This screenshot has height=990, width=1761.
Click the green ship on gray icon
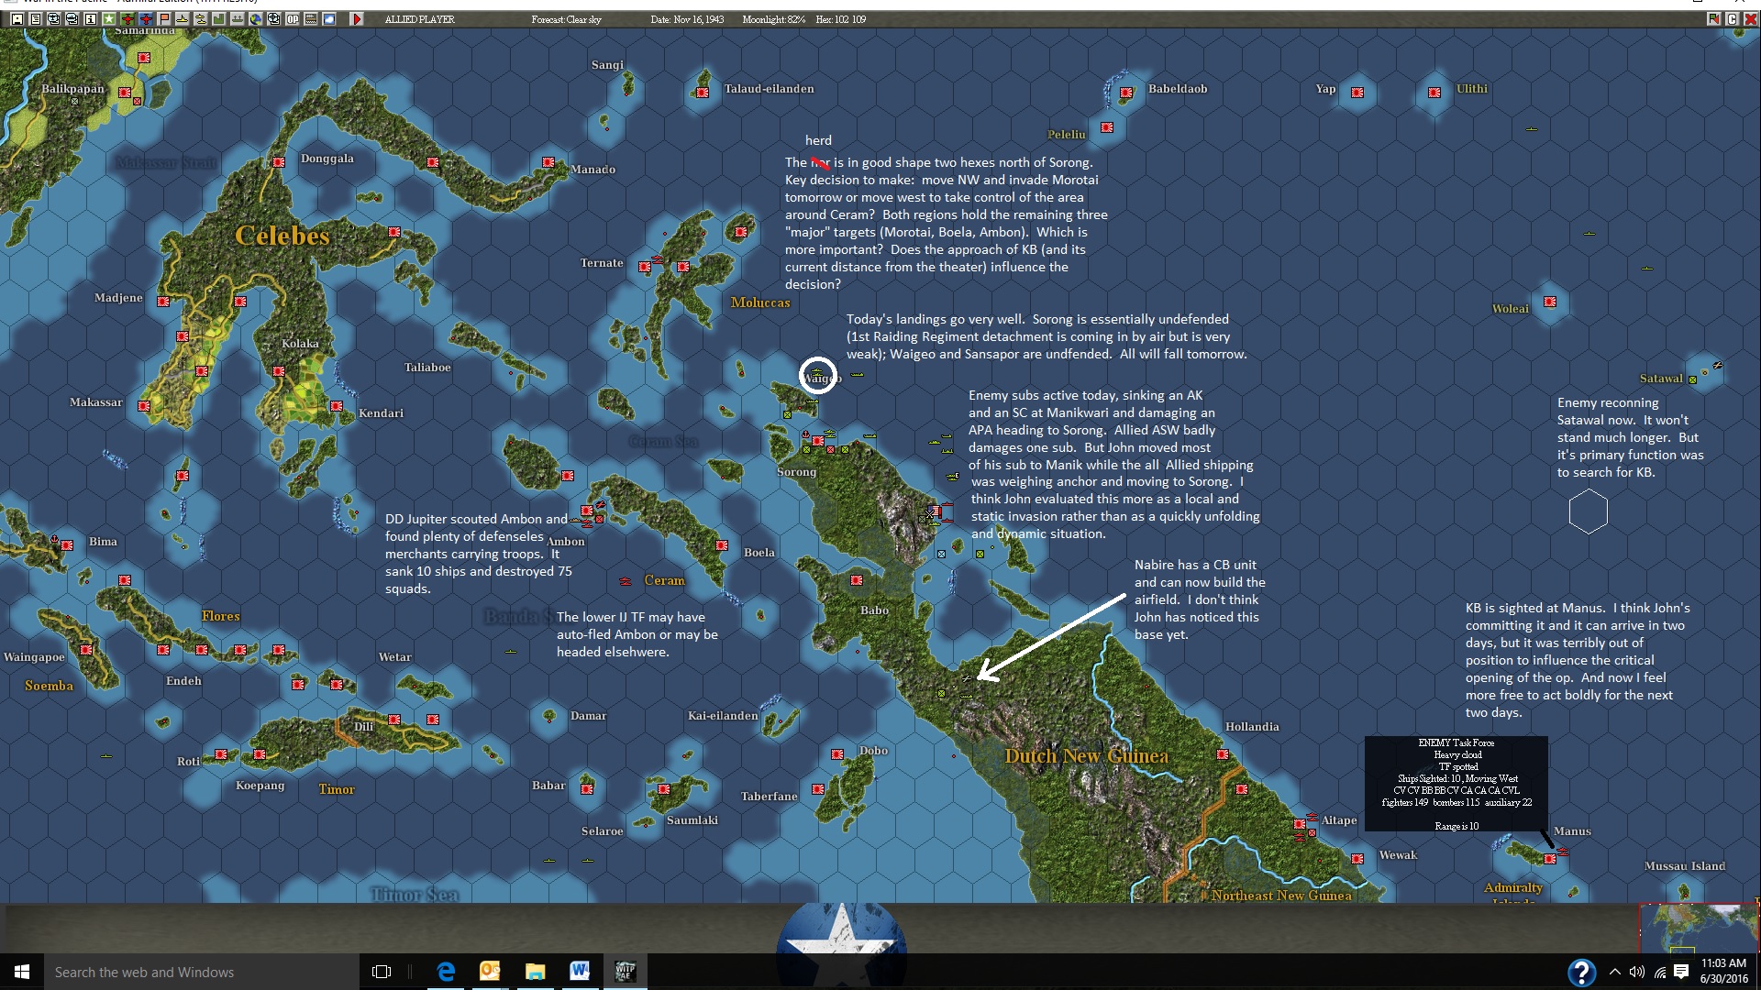pyautogui.click(x=238, y=18)
